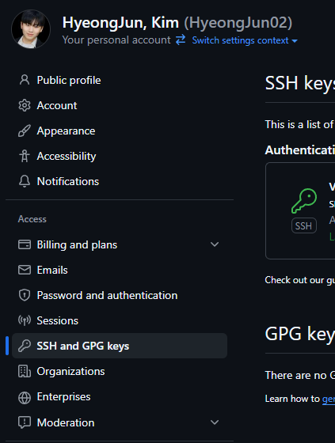Click the Account gear icon
Image resolution: width=335 pixels, height=443 pixels.
(x=25, y=105)
